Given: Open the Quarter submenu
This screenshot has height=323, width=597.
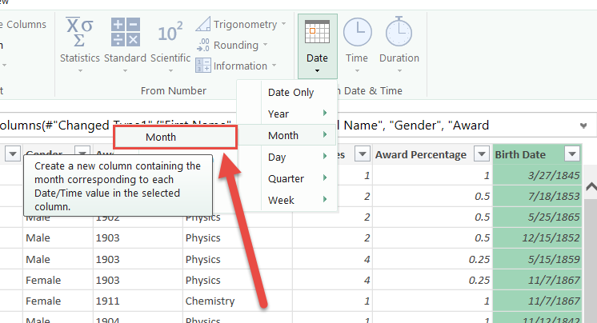Looking at the screenshot, I should click(298, 177).
